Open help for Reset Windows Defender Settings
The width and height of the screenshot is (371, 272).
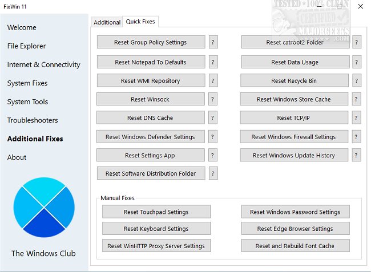(212, 137)
